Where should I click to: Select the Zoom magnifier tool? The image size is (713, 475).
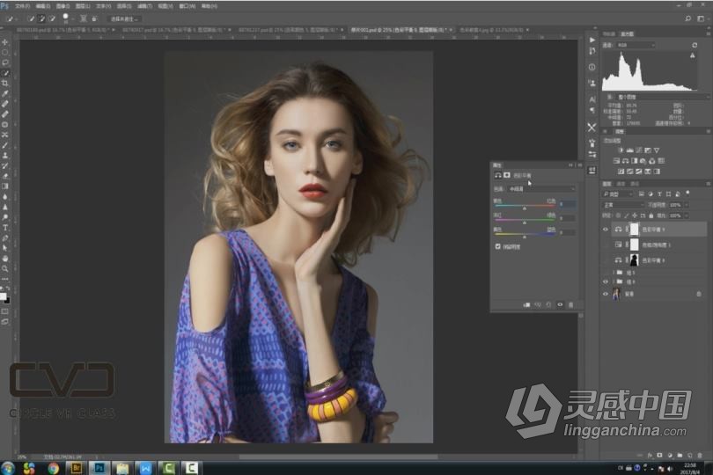click(x=5, y=268)
